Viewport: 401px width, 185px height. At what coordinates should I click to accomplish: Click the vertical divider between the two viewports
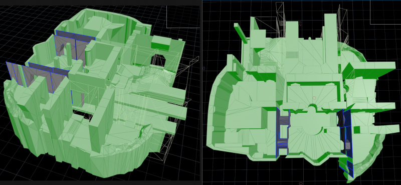coord(202,92)
